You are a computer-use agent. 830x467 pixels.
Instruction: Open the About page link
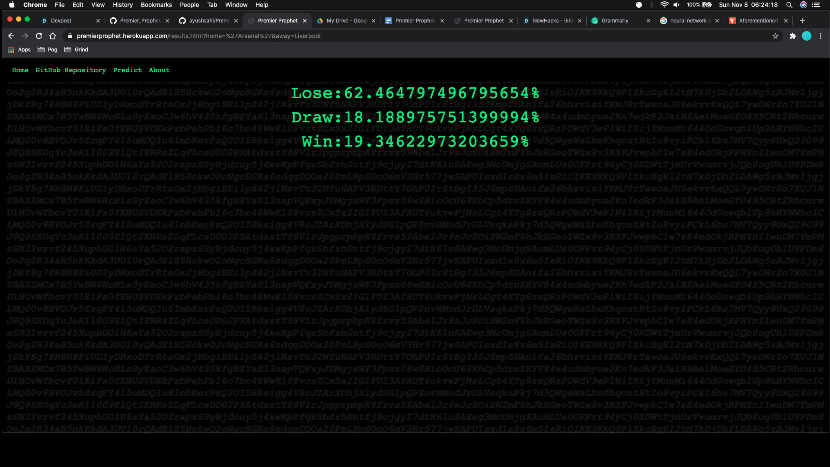tap(159, 70)
